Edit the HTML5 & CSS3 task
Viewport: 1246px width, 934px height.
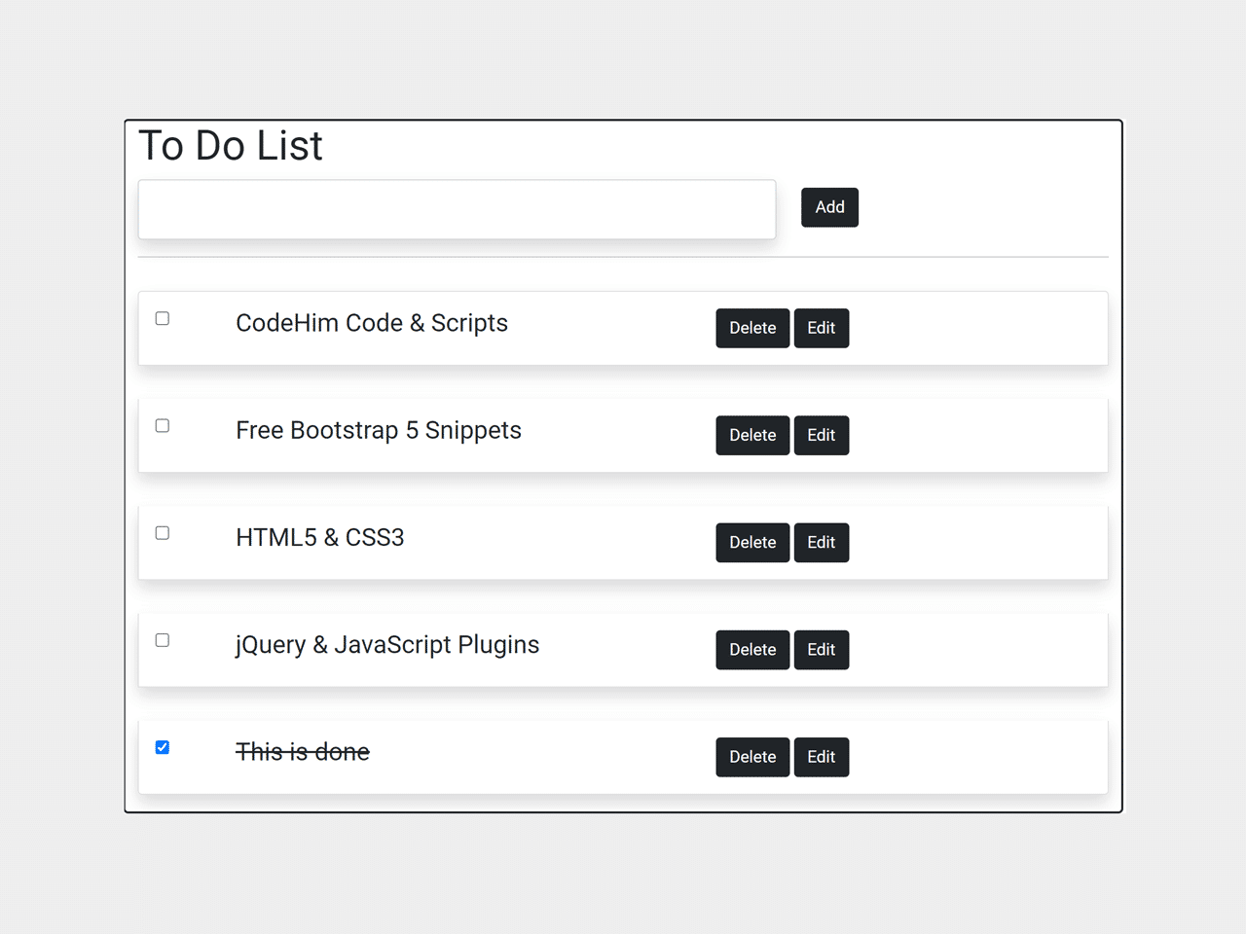pyautogui.click(x=821, y=542)
